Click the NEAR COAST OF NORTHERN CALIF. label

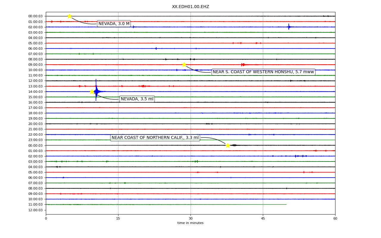(x=155, y=138)
